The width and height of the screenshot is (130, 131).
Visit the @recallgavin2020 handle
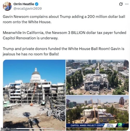click(x=28, y=9)
